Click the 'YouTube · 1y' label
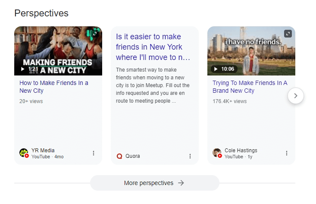Image resolution: width=316 pixels, height=204 pixels. 238,157
